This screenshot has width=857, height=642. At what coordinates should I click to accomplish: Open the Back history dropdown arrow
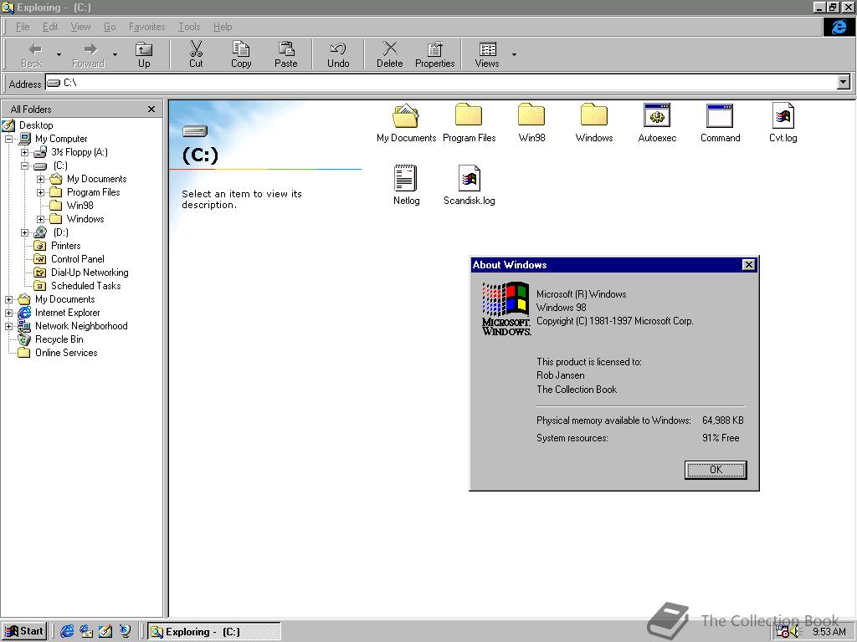pyautogui.click(x=59, y=54)
